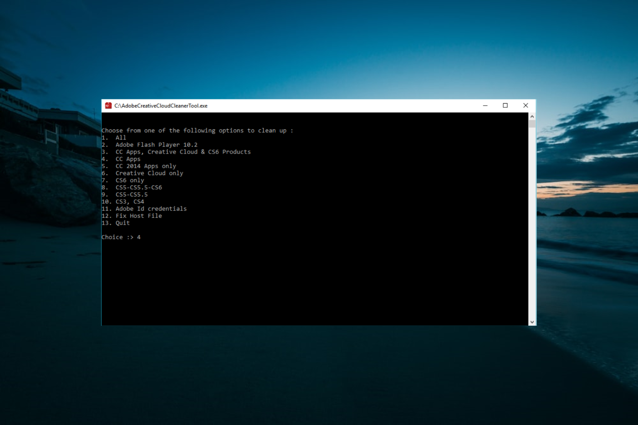Click the console vertical scrollbar thumb

coord(532,124)
